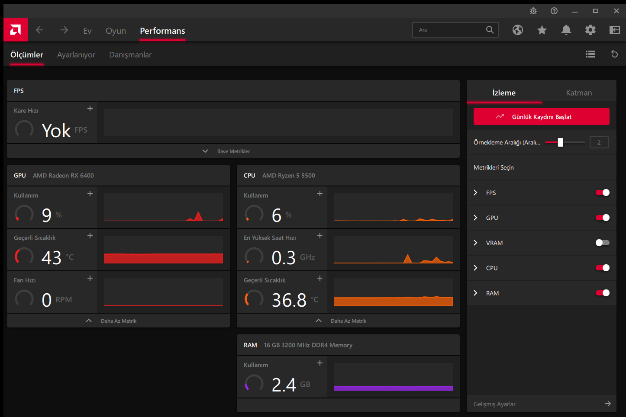This screenshot has height=417, width=626.
Task: Switch to list view icon
Action: point(591,54)
